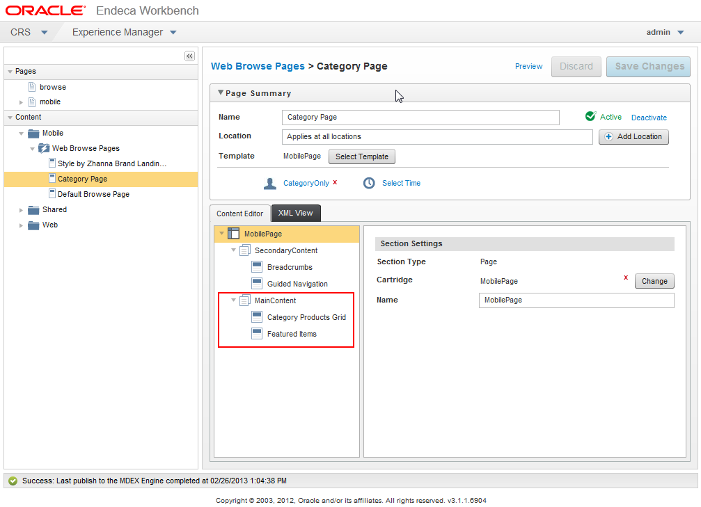Click the SecondaryContent section icon

click(244, 250)
